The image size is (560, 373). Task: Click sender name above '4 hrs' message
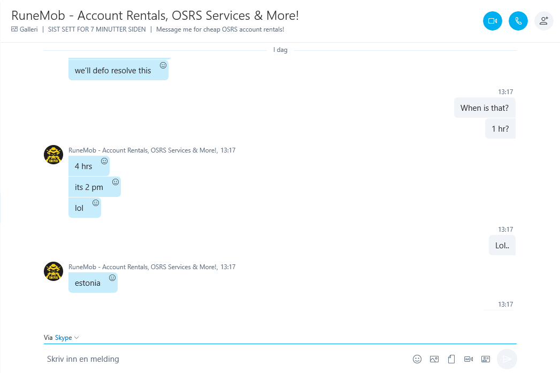[x=142, y=150]
